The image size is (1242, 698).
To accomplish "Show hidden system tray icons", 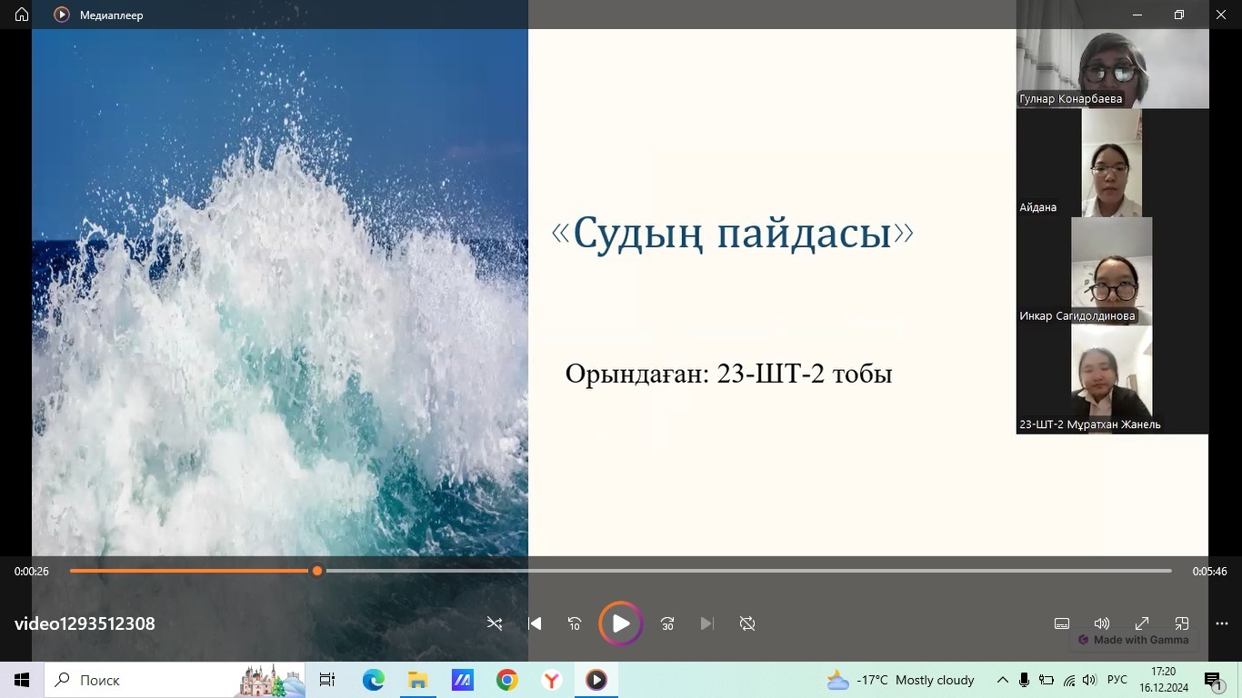I will 1002,680.
